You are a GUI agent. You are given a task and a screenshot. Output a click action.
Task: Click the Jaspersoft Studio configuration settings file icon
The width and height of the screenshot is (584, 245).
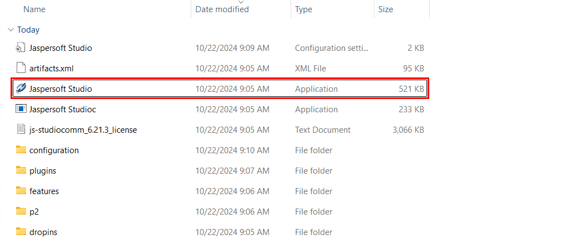(x=21, y=48)
